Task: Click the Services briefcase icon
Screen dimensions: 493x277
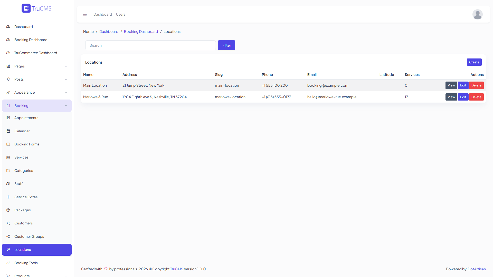Action: (x=8, y=157)
